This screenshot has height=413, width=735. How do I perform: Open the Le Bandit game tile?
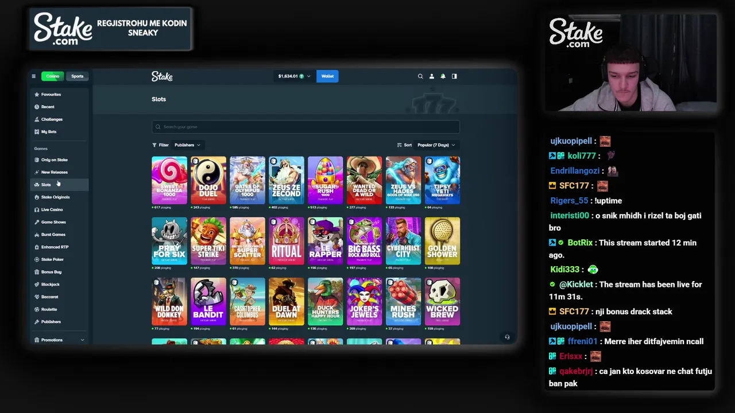click(208, 302)
